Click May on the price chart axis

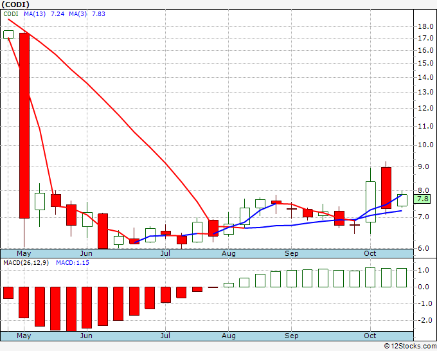(24, 253)
